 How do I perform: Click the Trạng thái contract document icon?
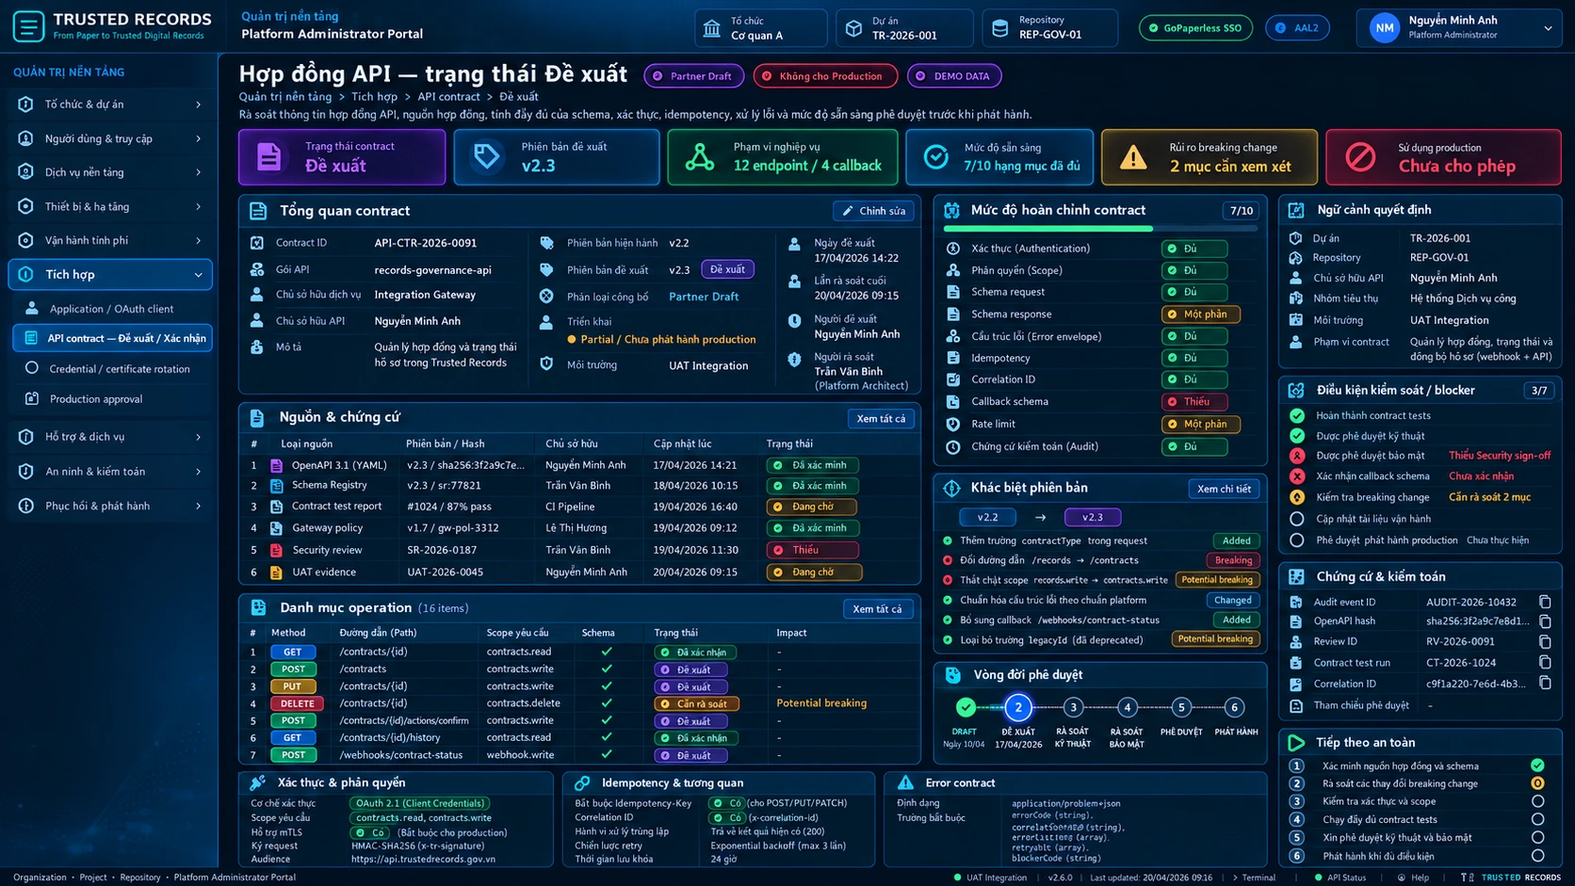tap(268, 156)
